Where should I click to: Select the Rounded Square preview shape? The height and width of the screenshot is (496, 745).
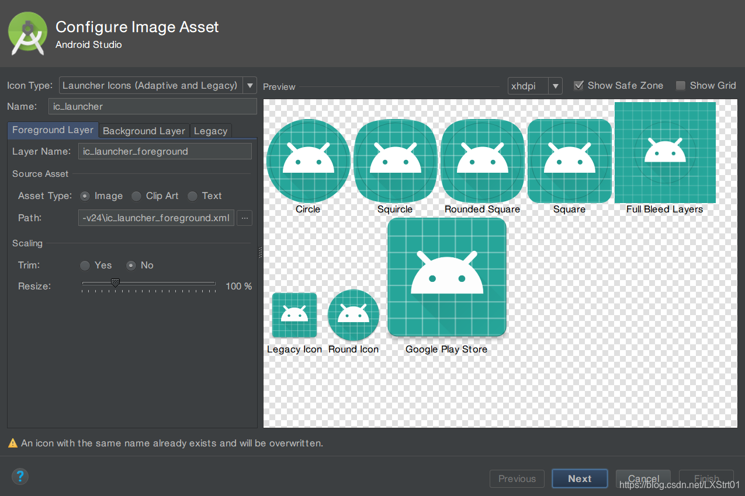[482, 160]
